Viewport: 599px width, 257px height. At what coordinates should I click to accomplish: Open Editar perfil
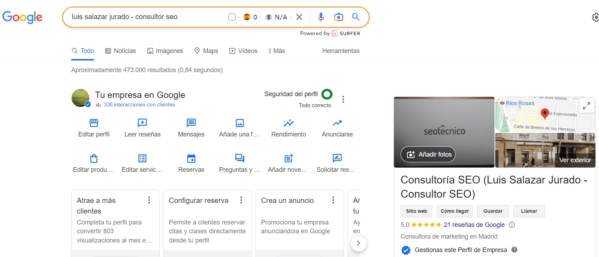point(94,128)
